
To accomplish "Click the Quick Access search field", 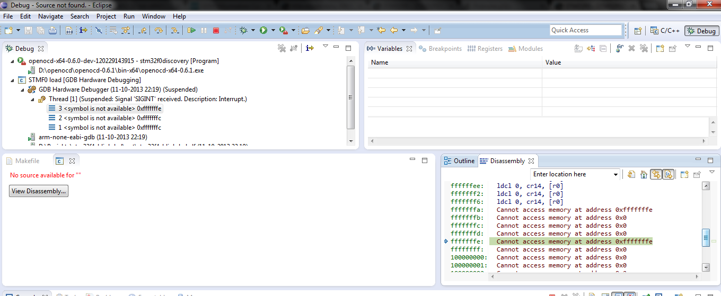I will tap(586, 30).
